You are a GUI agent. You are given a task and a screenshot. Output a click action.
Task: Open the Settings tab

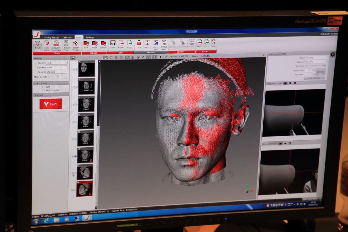(90, 37)
